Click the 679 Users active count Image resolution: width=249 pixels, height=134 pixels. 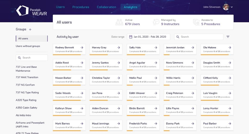click(x=132, y=24)
